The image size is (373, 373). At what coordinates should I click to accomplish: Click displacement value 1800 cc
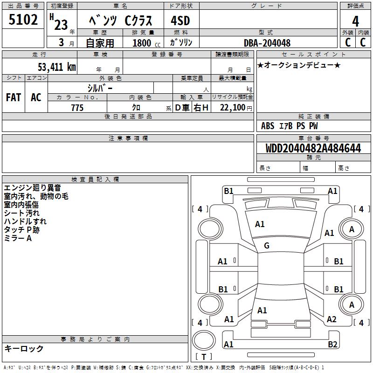point(146,43)
